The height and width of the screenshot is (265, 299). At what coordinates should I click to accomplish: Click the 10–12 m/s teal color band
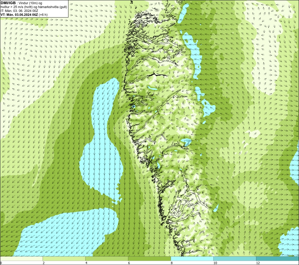point(235,258)
